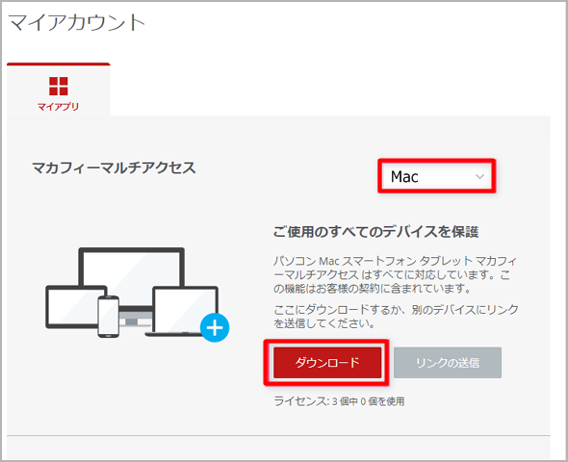The width and height of the screenshot is (568, 462).
Task: Click the gray リンクの送信 button
Action: (448, 363)
